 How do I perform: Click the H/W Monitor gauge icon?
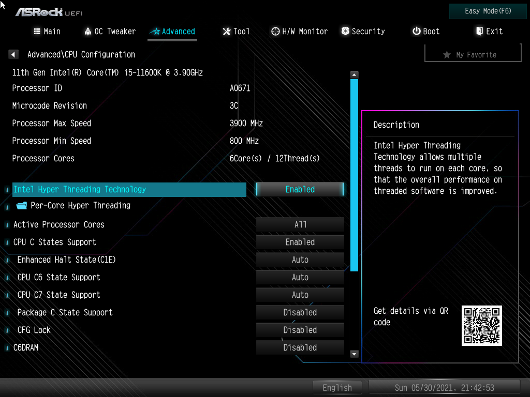(275, 32)
